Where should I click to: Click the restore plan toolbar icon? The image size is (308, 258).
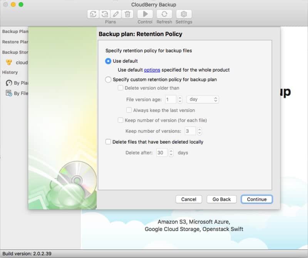tap(104, 14)
